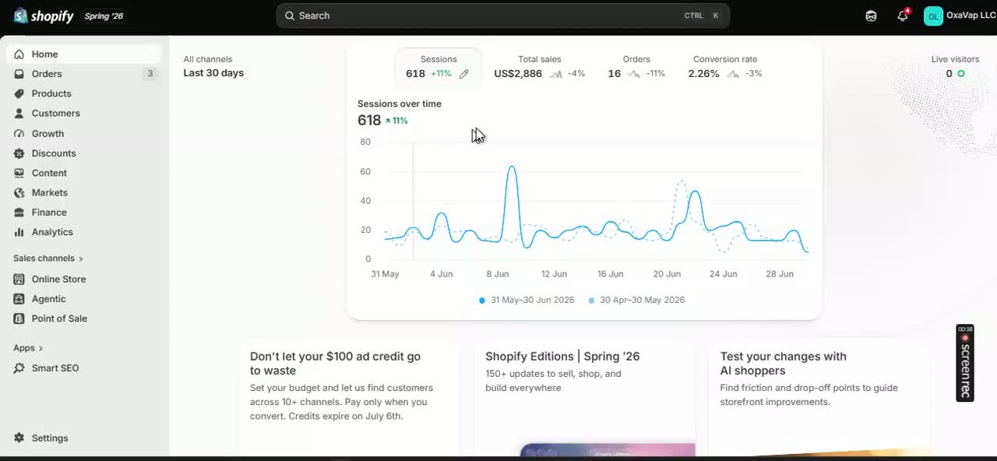Image resolution: width=997 pixels, height=461 pixels.
Task: Click the 2.26% conversion rate value
Action: click(x=703, y=74)
